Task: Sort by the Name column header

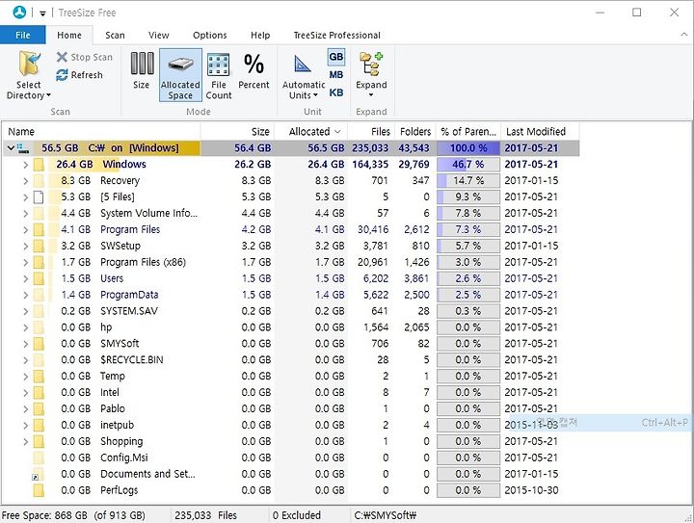Action: click(101, 131)
